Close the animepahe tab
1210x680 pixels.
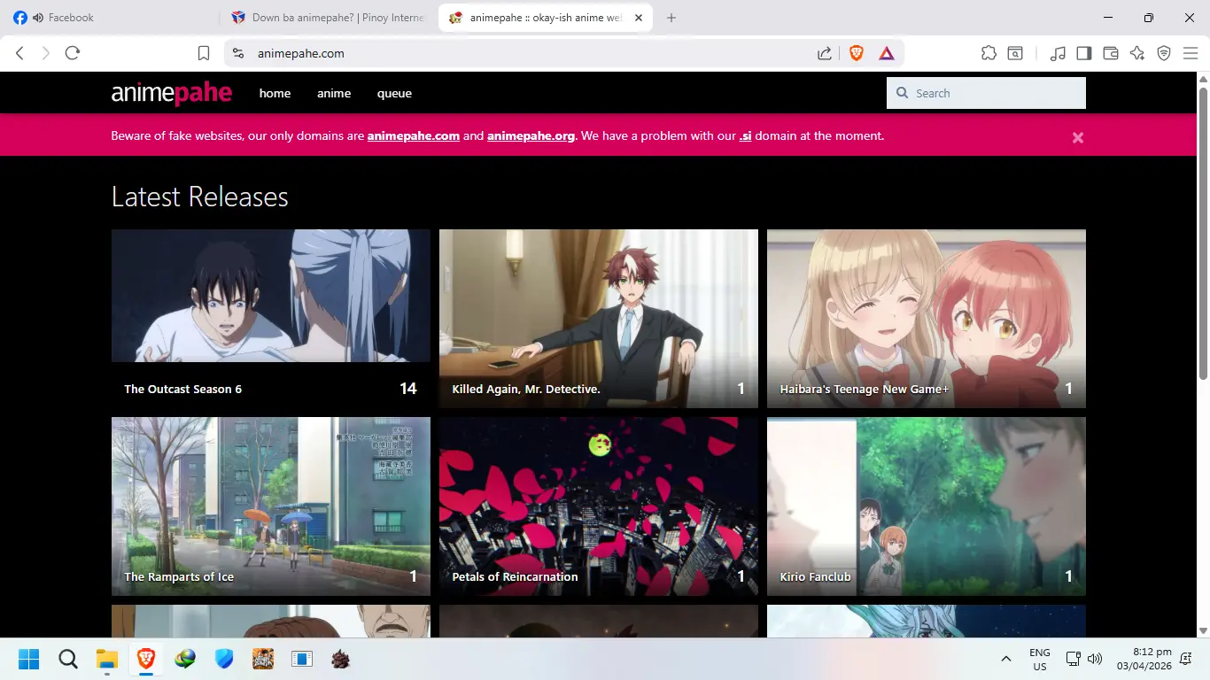click(x=639, y=18)
